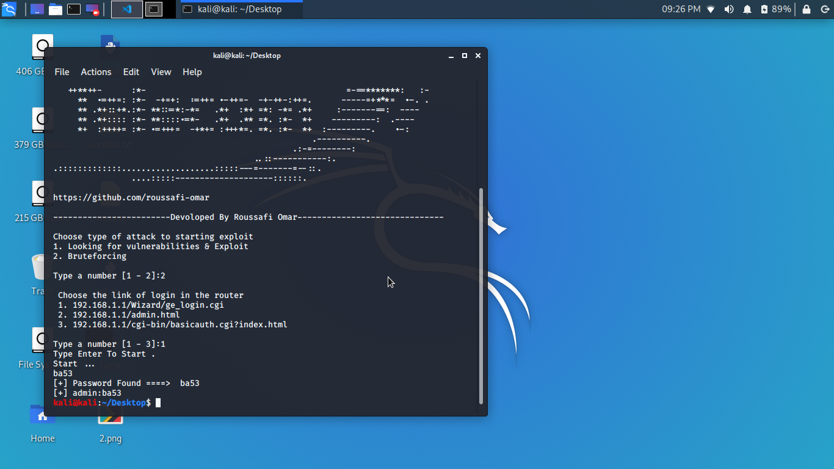
Task: Select the second terminal taskbar button
Action: (154, 9)
